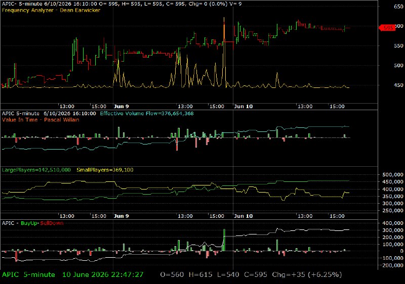Click Jun 10 on the players panel time axis
Image resolution: width=405 pixels, height=284 pixels.
coord(243,216)
